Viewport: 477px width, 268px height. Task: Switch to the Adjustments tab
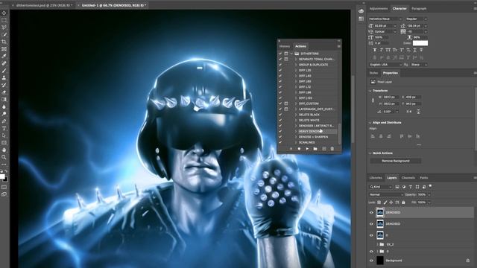tap(379, 9)
